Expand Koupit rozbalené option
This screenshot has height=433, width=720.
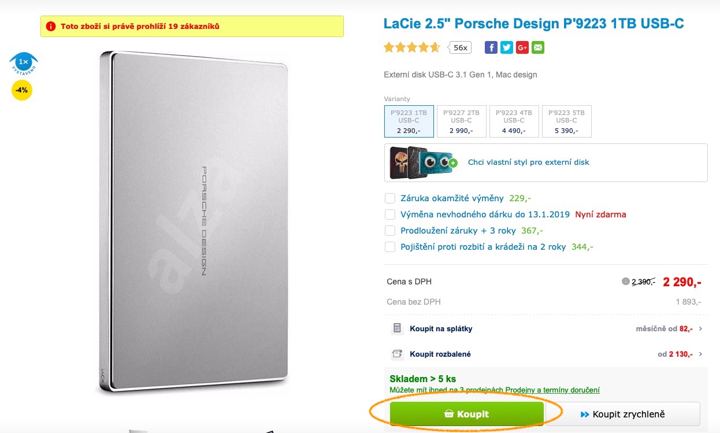[x=545, y=354]
